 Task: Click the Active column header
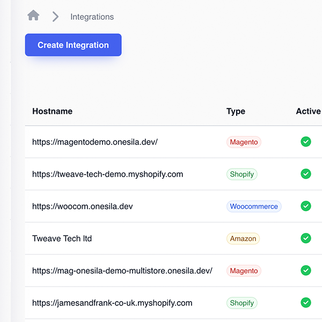tap(308, 111)
